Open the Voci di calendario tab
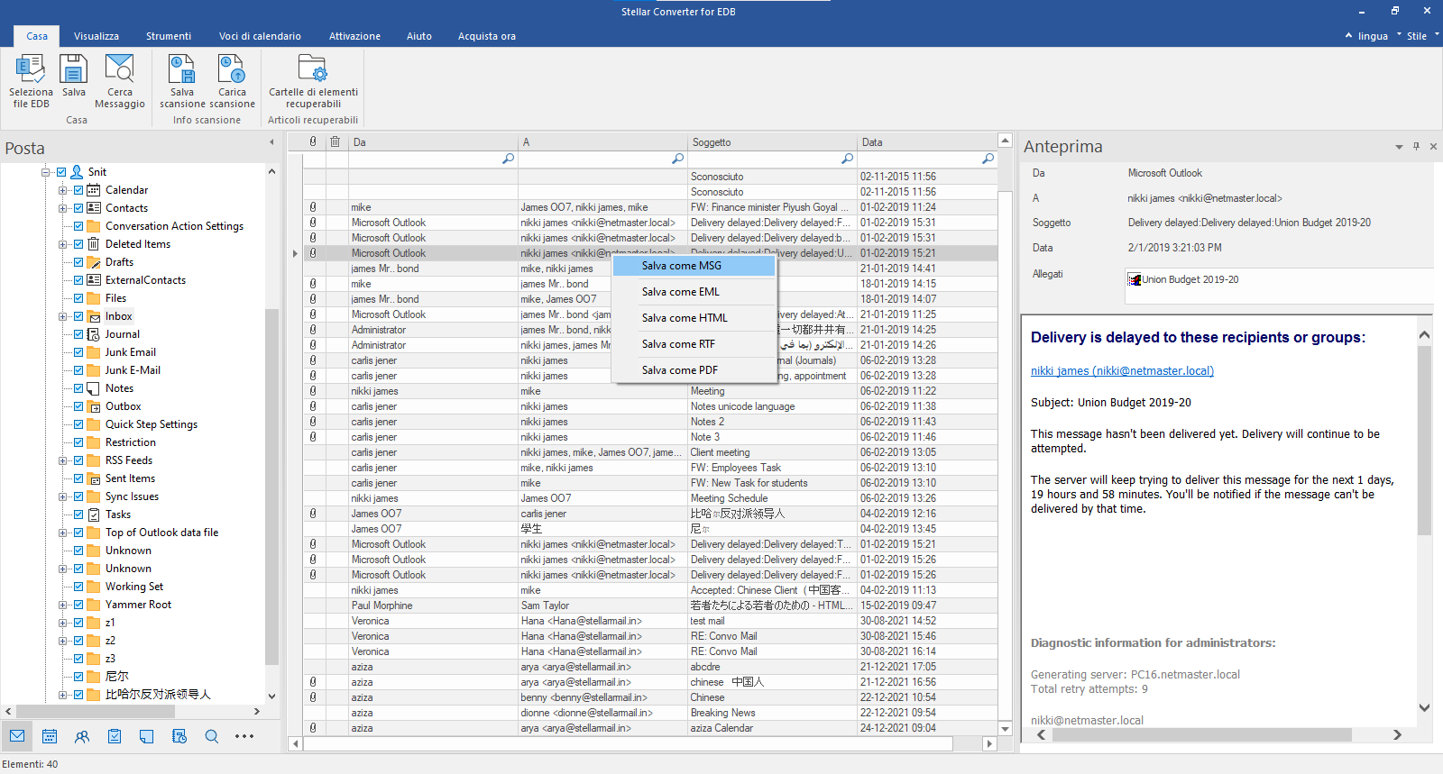Screen dimensions: 1443x774 (260, 36)
